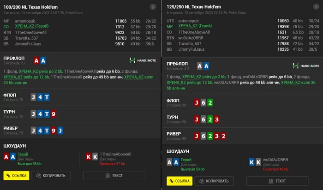323x190 pixels.
Task: Open next-hand arrow on 100/200 hand
Action: point(153,7)
